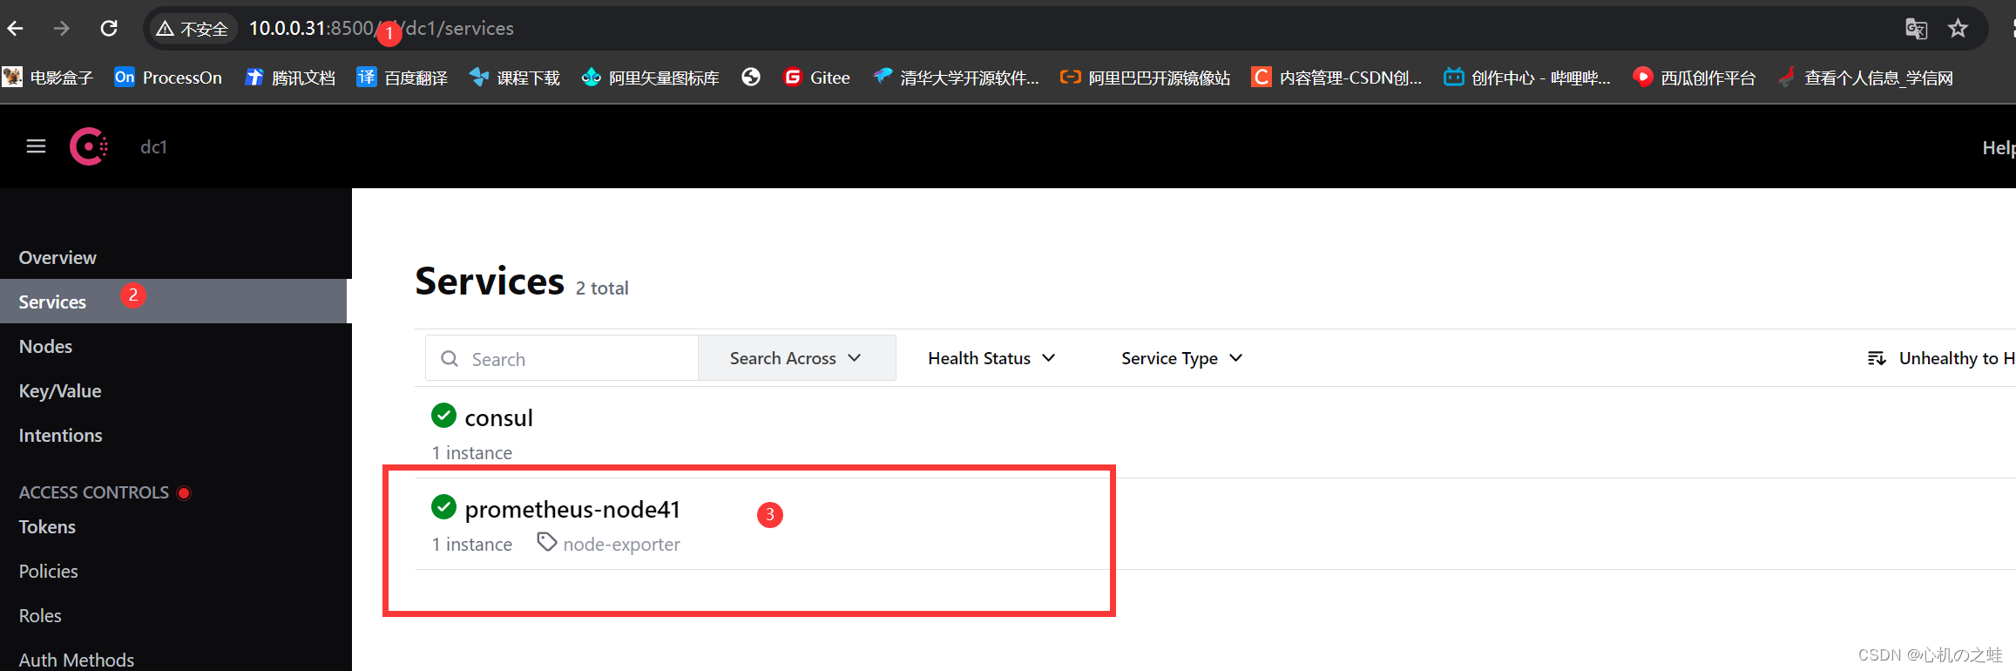Screen dimensions: 2016x671
Task: Go back with the browser back arrow
Action: (x=15, y=29)
